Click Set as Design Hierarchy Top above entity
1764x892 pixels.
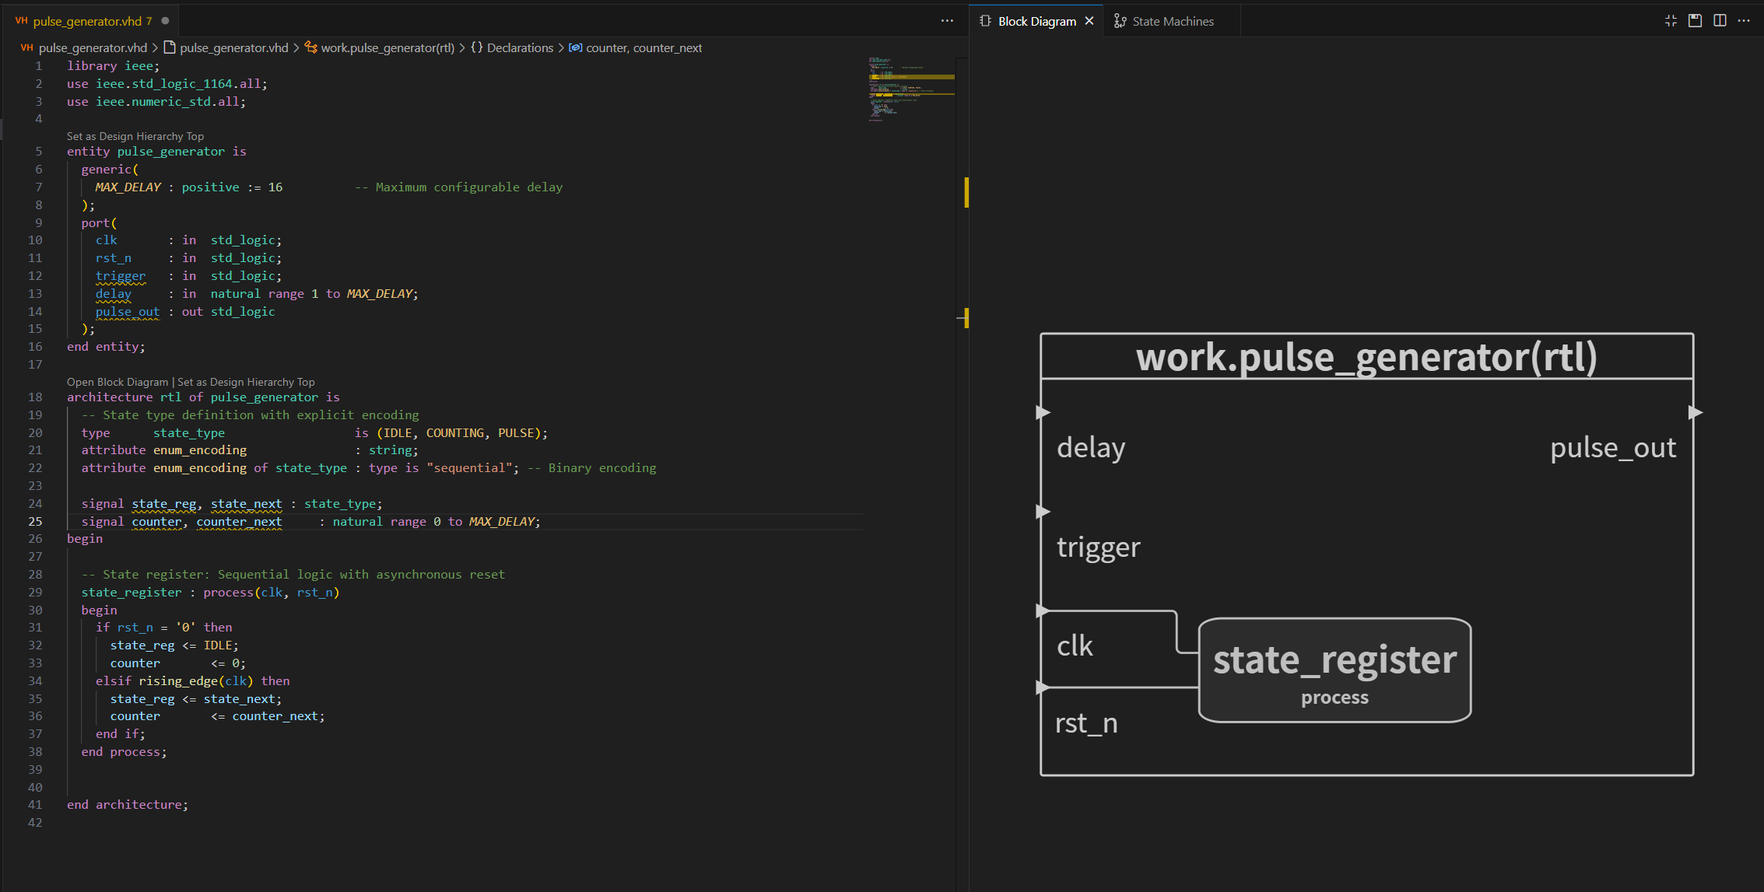point(135,136)
